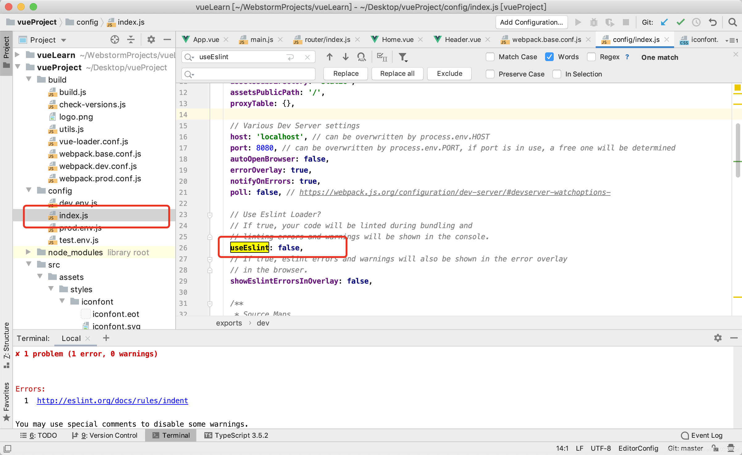Enable In Selection checkbox

tap(556, 74)
